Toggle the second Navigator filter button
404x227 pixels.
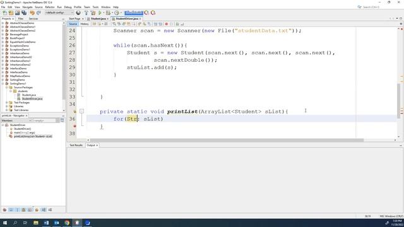pos(11,210)
